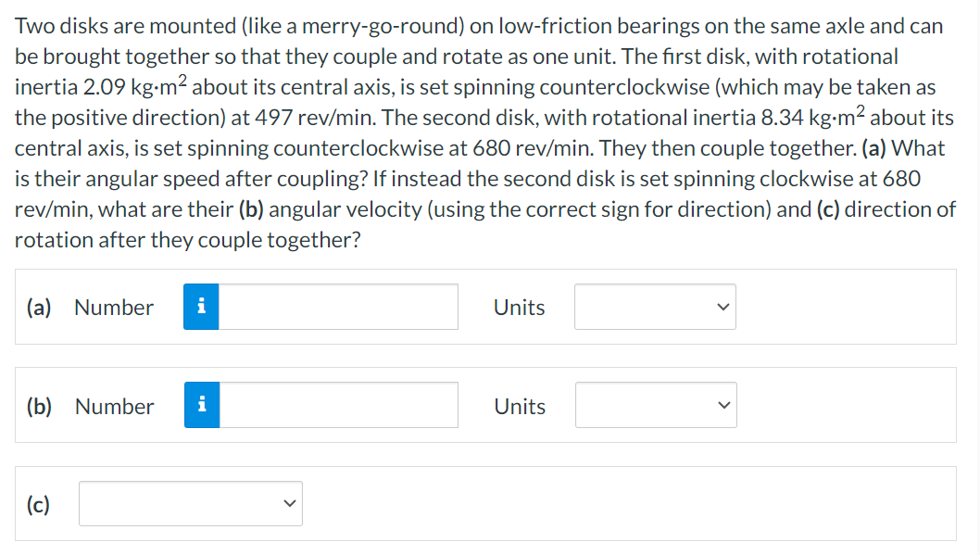The image size is (980, 555).
Task: Expand the direction dropdown for part (c)
Action: (190, 503)
